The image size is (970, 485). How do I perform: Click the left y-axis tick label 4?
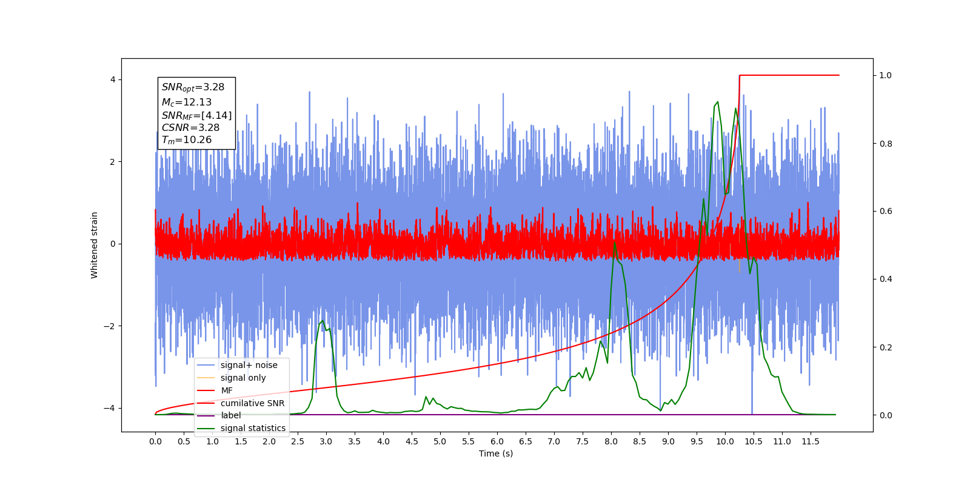tap(112, 79)
